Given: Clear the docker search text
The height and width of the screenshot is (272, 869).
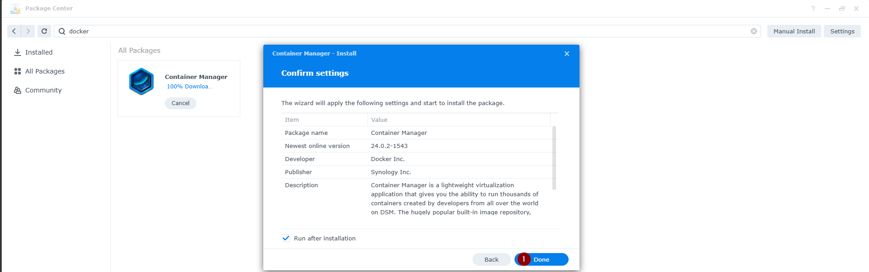Looking at the screenshot, I should pos(753,31).
